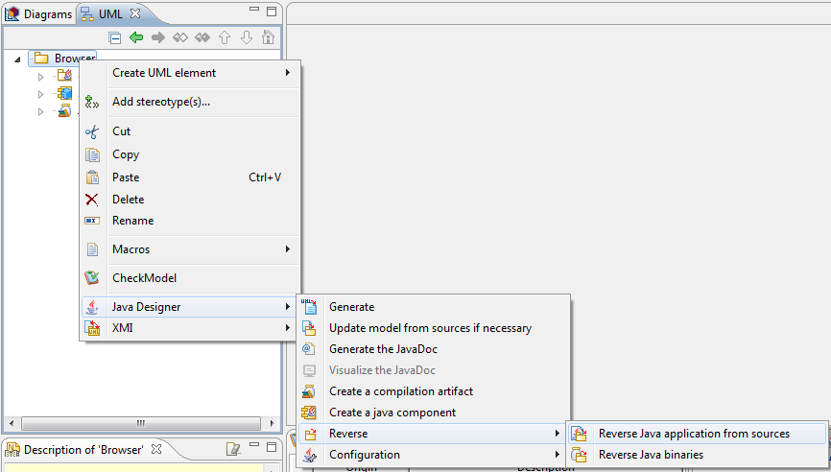Expand the first child node under Browser
The width and height of the screenshot is (831, 472).
tap(41, 77)
